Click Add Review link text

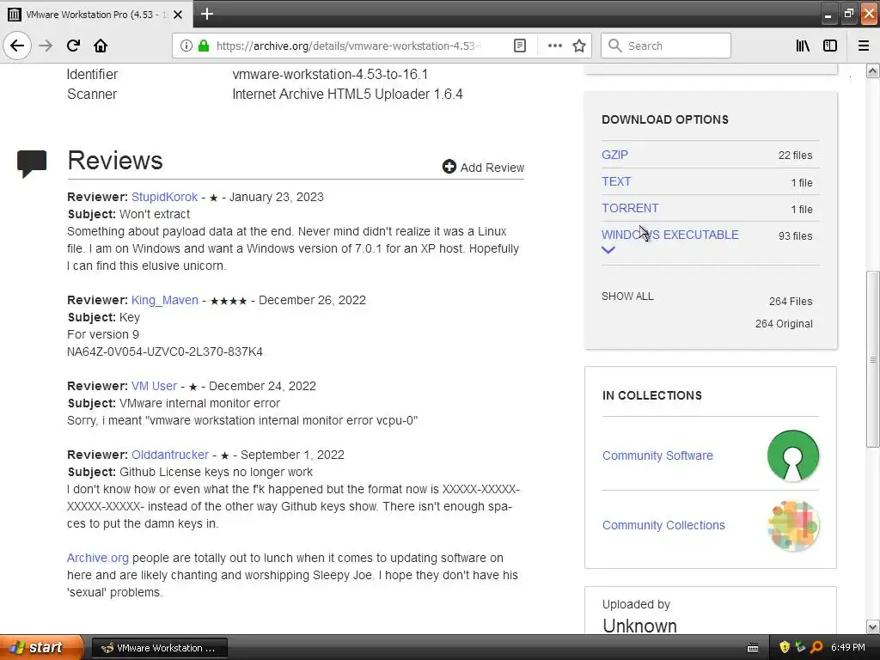point(492,168)
